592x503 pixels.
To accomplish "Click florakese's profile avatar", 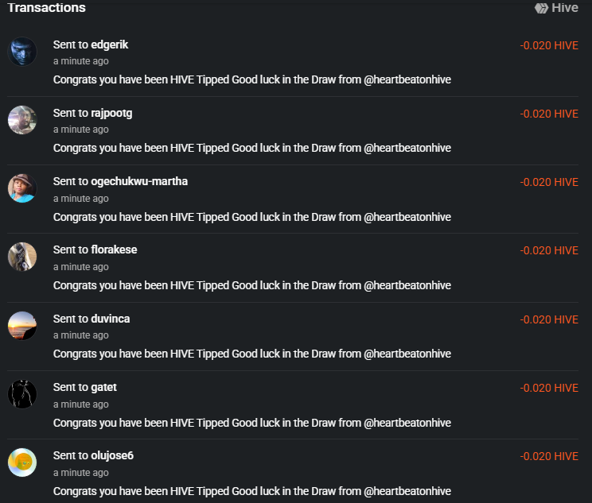I will point(22,257).
